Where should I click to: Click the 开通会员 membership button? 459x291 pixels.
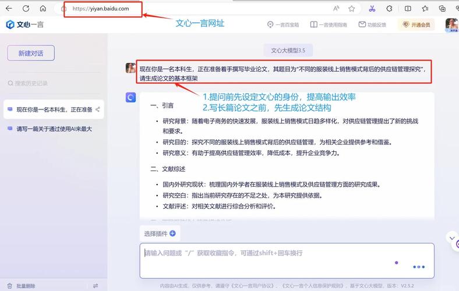pyautogui.click(x=416, y=25)
